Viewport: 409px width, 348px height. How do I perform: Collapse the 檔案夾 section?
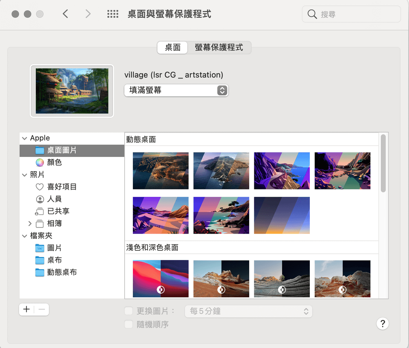(25, 236)
